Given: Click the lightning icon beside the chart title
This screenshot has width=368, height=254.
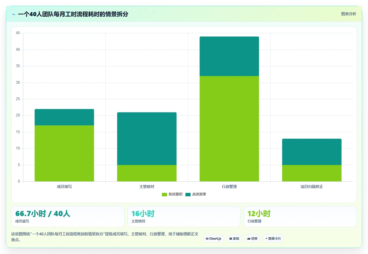Looking at the screenshot, I should (x=13, y=14).
